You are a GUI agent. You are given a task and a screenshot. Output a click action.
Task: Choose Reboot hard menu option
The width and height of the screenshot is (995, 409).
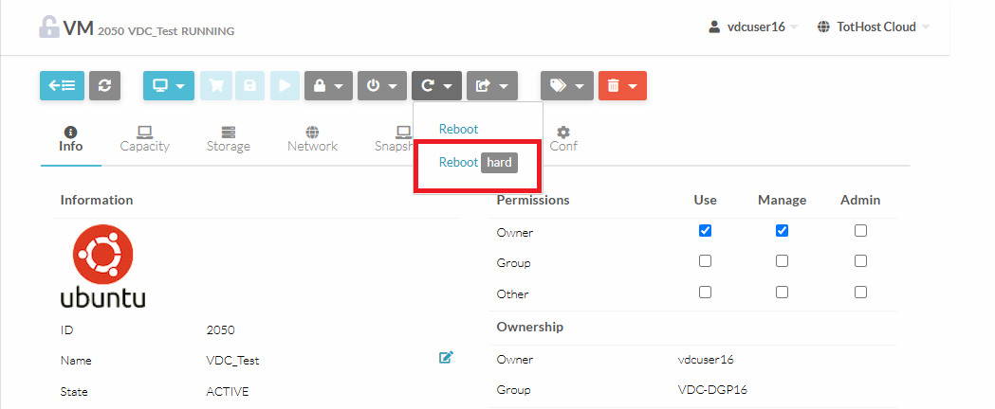tap(477, 163)
